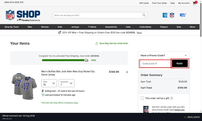Click the free shipping progress bar
The image size is (202, 121).
coord(63,60)
